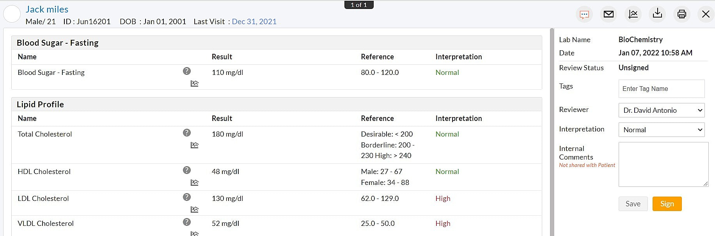
Task: View trend chart for LDL Cholesterol
Action: 194,209
